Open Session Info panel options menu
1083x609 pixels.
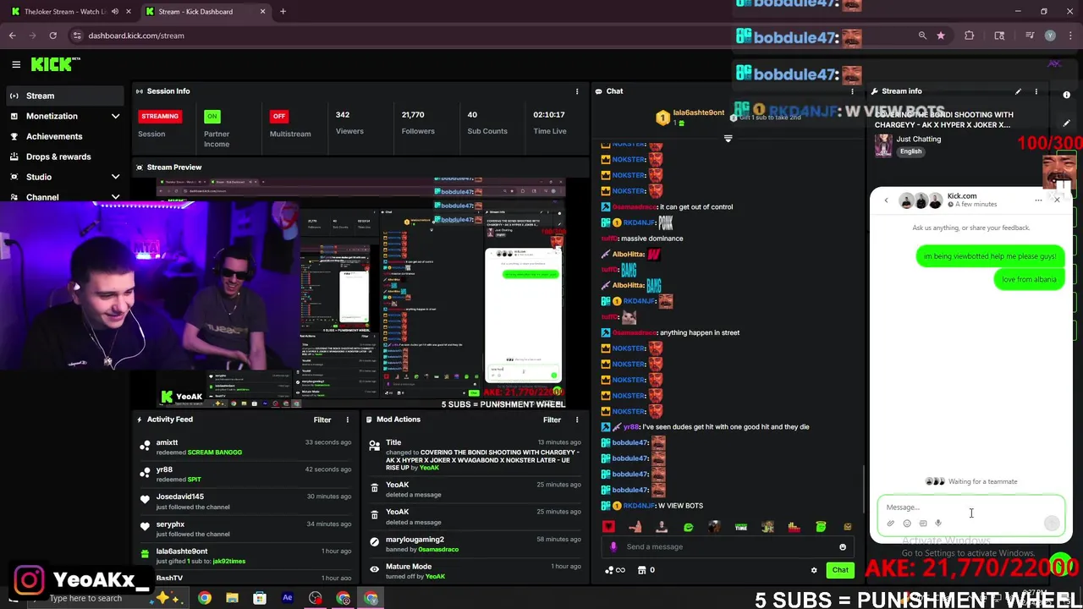[x=577, y=91]
